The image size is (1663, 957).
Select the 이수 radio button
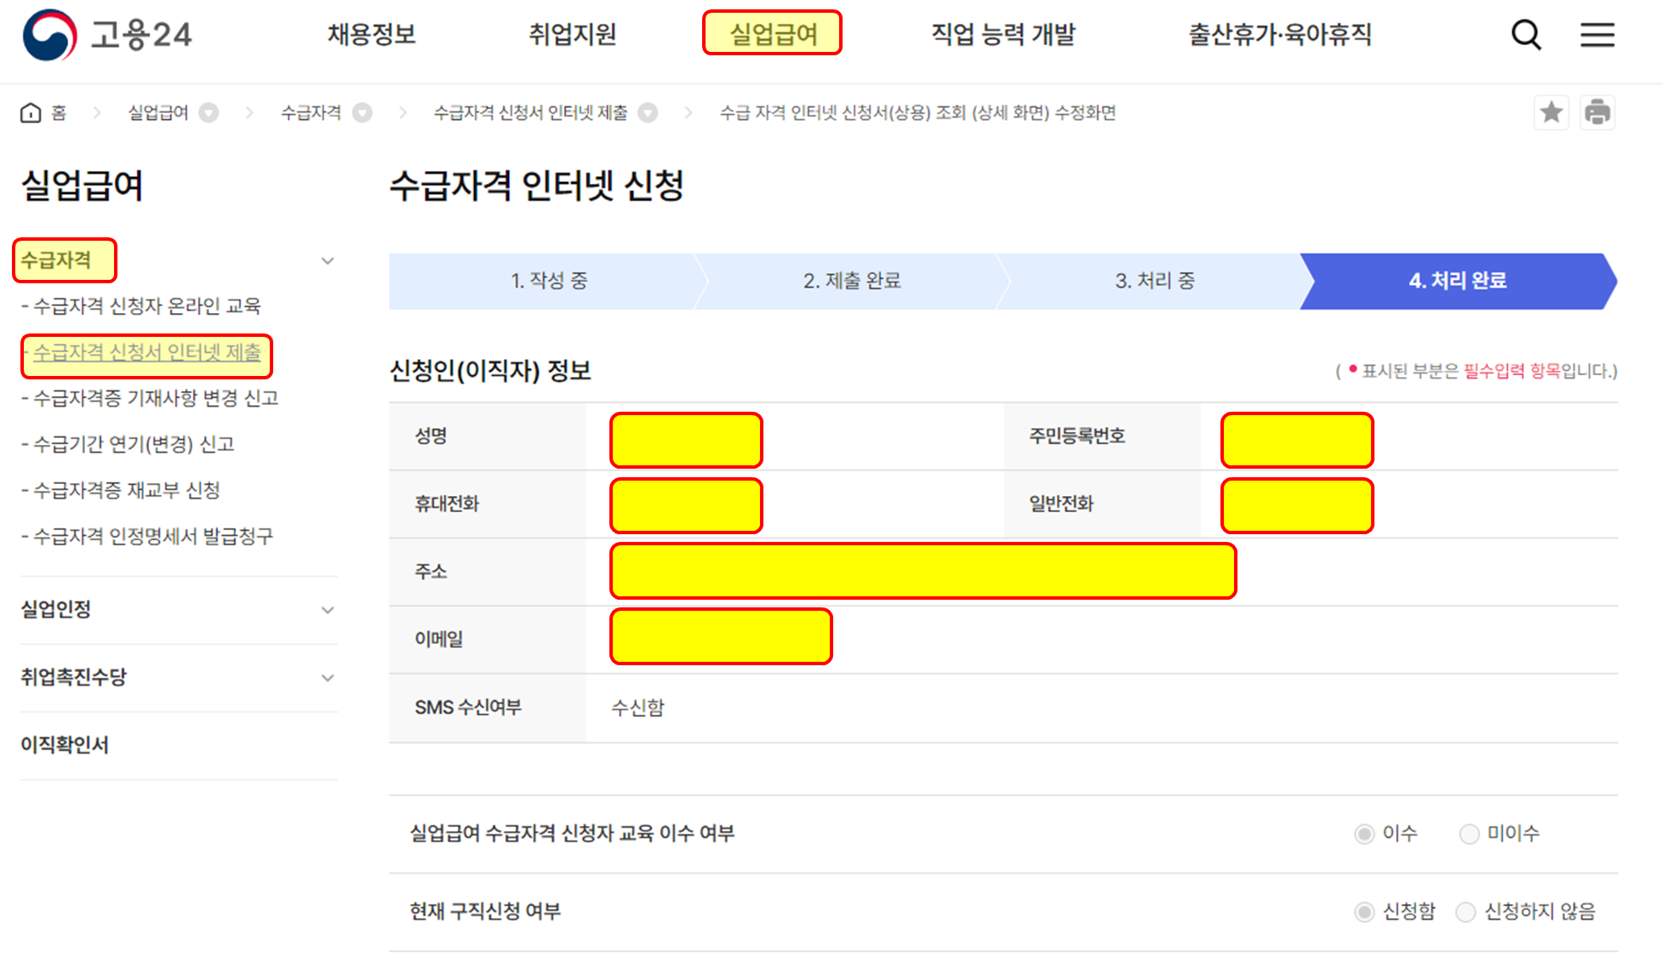tap(1365, 834)
